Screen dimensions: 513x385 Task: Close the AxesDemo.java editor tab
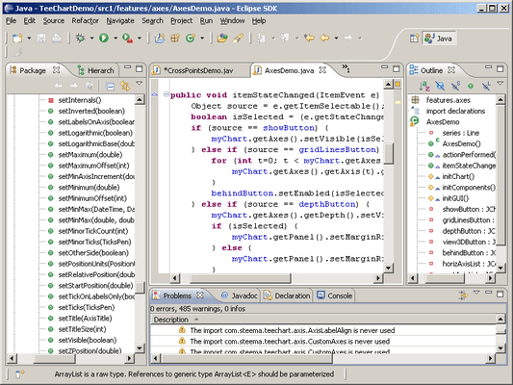point(322,69)
